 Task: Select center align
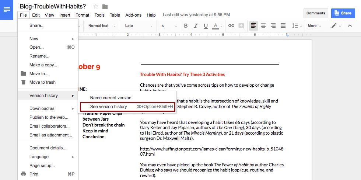(x=263, y=26)
